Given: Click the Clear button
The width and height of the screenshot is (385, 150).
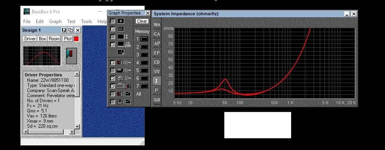Looking at the screenshot, I should point(142,21).
